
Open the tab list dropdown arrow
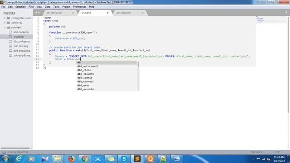pos(286,13)
